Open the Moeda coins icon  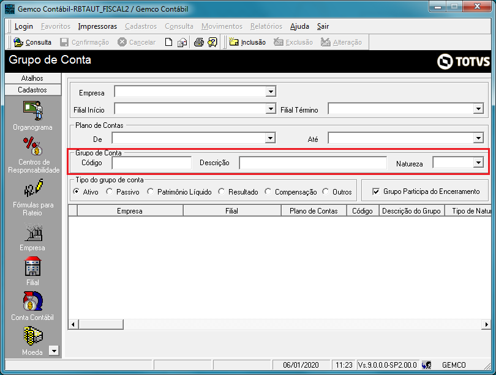coord(33,336)
